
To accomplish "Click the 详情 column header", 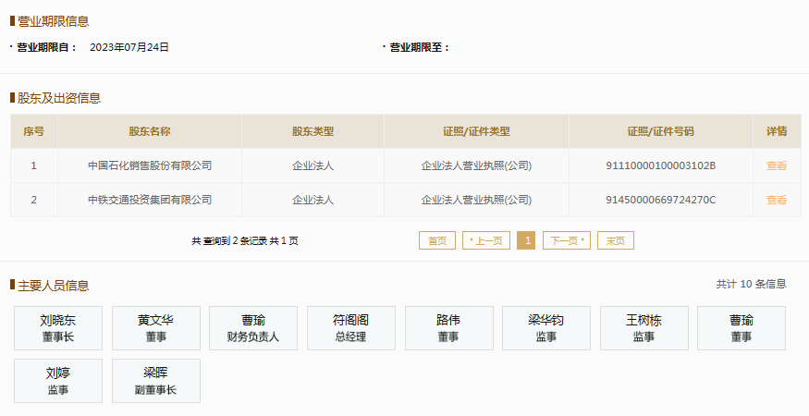I will coord(776,131).
